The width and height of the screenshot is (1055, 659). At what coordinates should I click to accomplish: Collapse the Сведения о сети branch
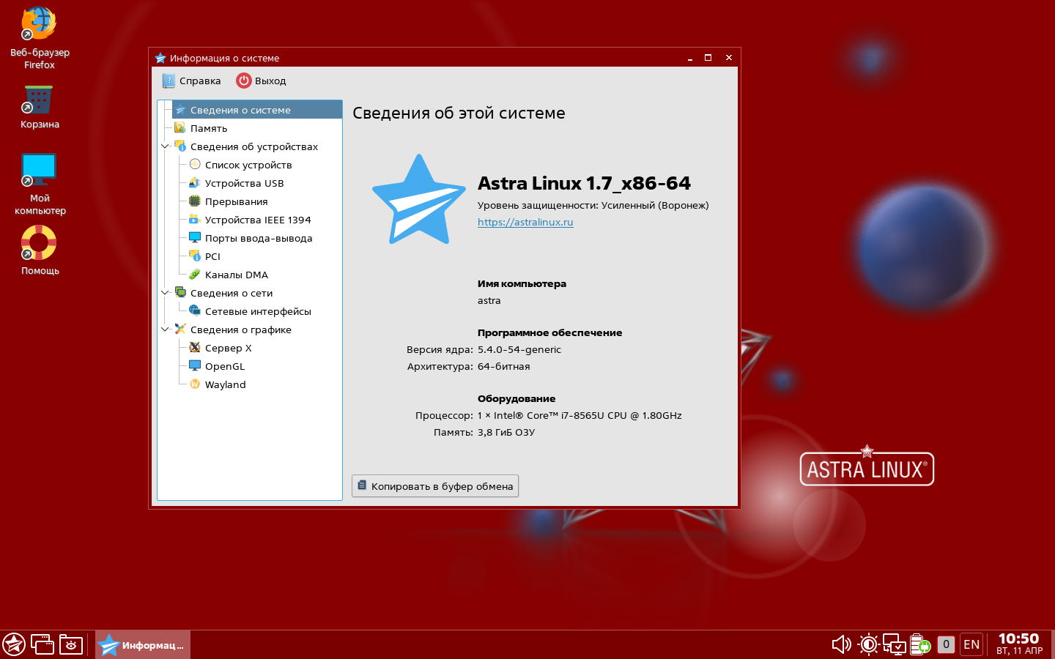pyautogui.click(x=165, y=293)
